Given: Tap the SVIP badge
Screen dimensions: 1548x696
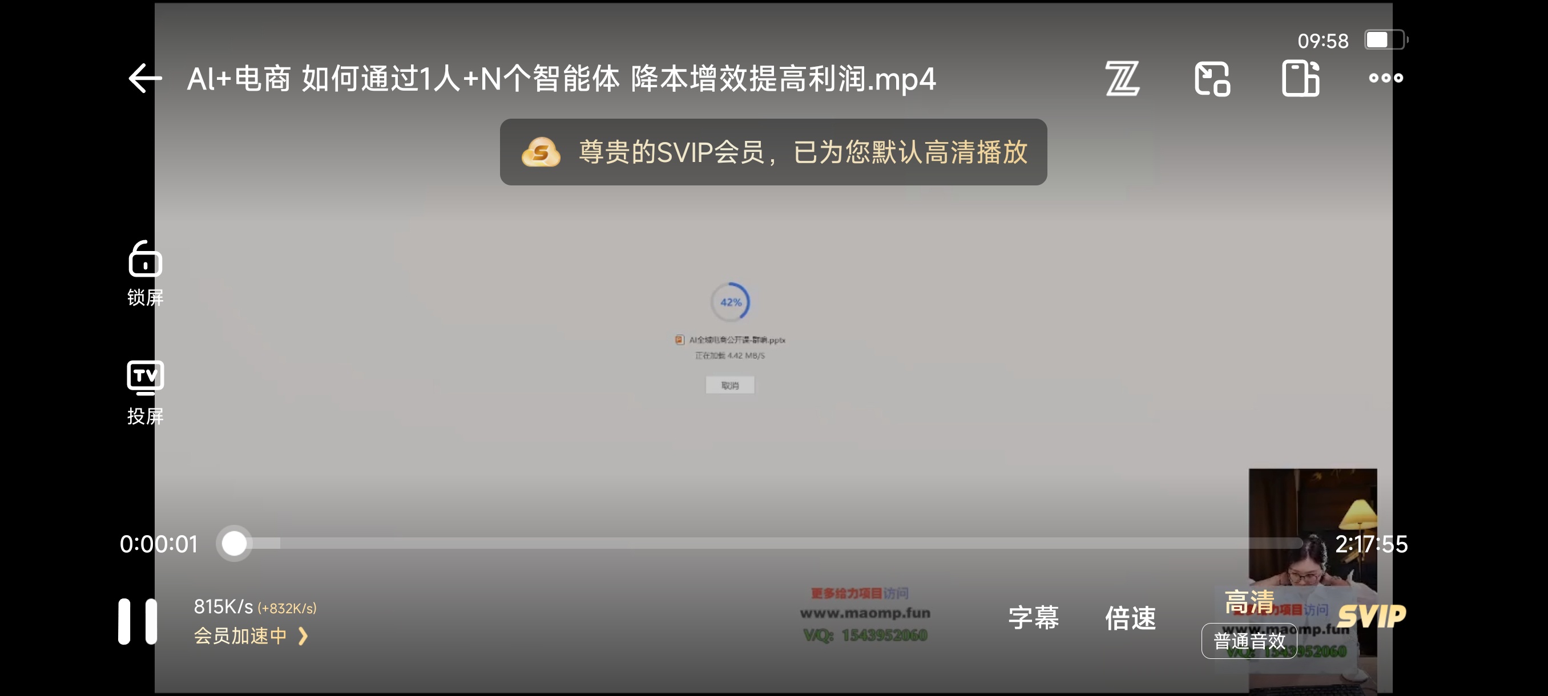Looking at the screenshot, I should click(1372, 616).
